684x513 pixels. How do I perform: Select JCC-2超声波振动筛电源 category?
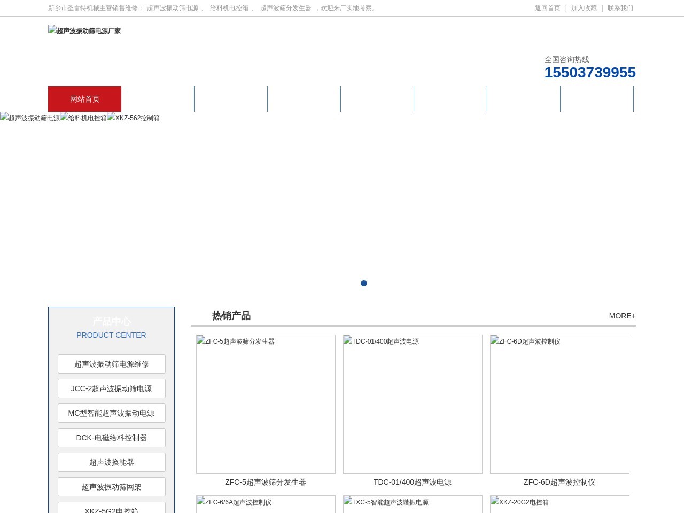pyautogui.click(x=111, y=388)
